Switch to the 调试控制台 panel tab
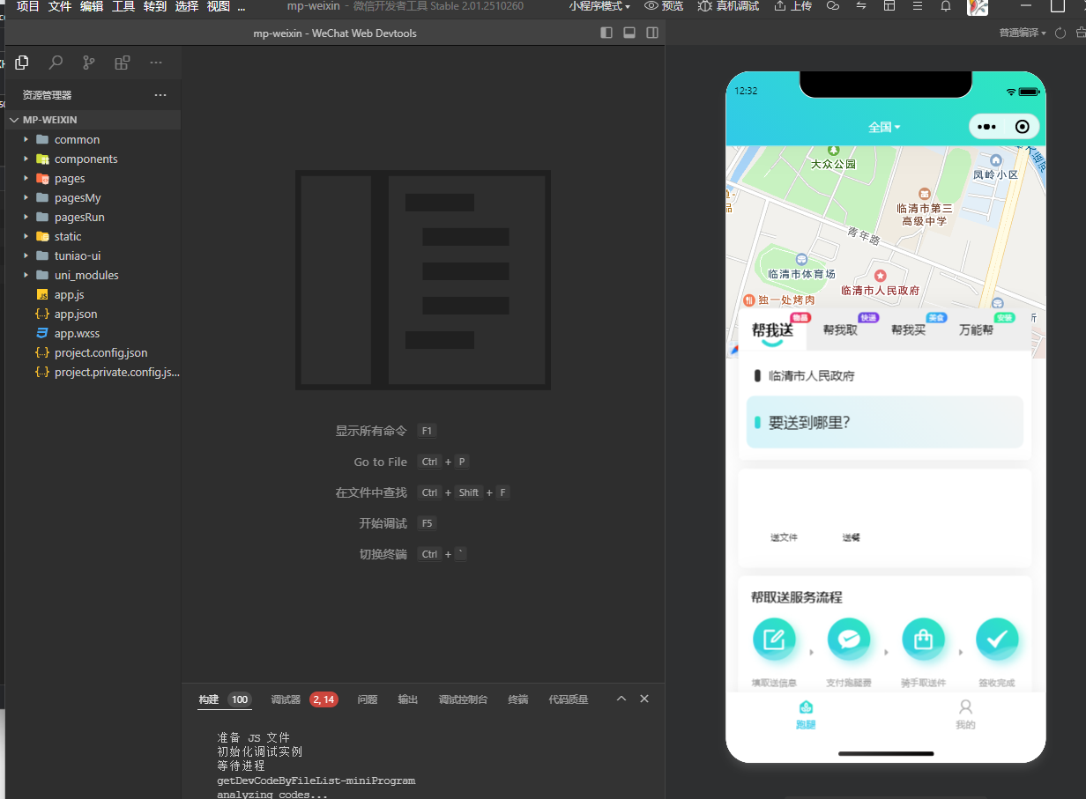 tap(463, 699)
